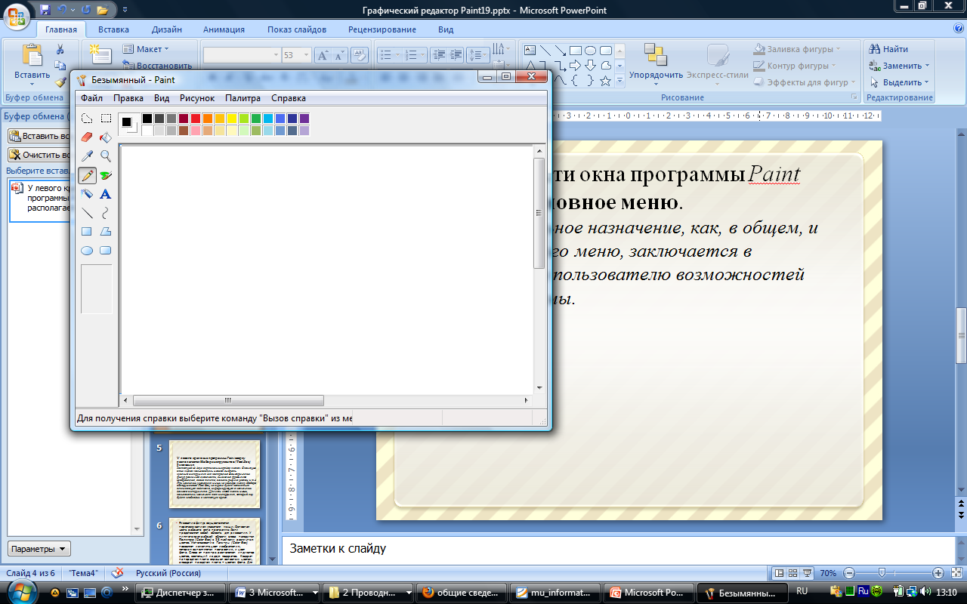Choose the Fill with color bucket tool

(106, 137)
